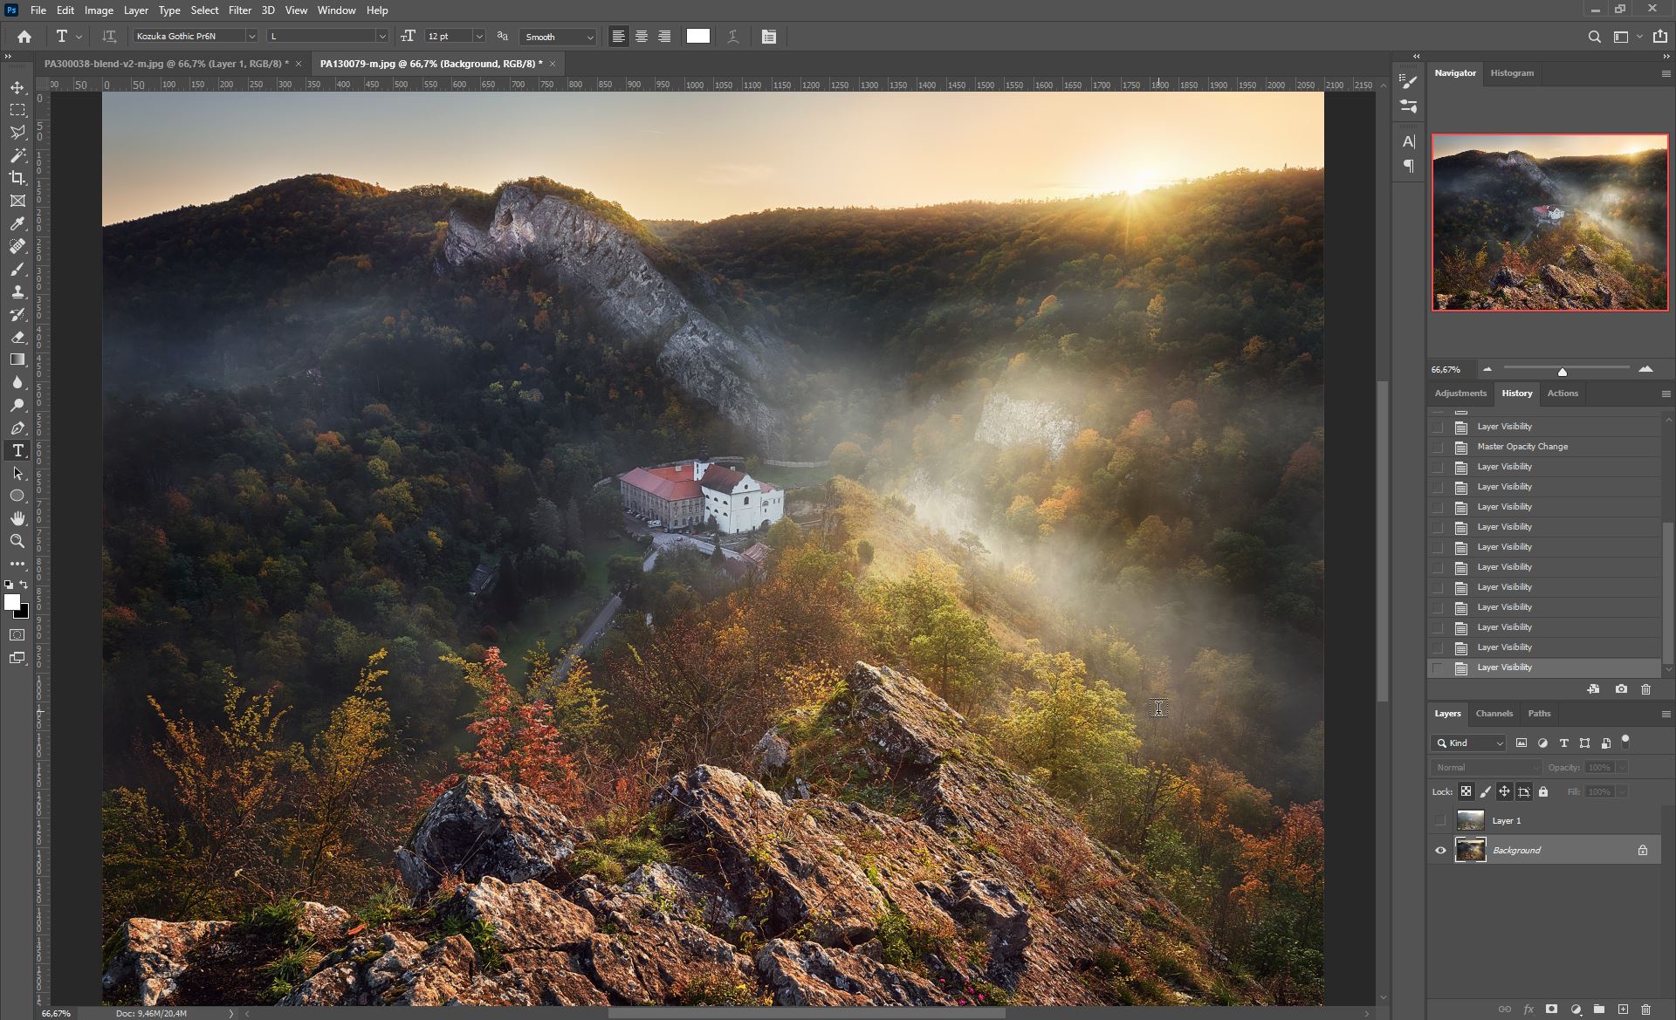Select the Move tool
Image resolution: width=1676 pixels, height=1020 pixels.
17,87
